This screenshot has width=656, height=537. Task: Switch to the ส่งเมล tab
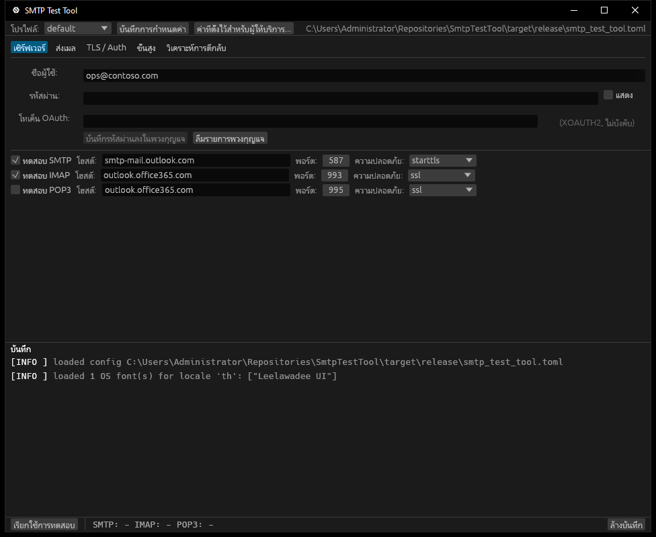(66, 48)
